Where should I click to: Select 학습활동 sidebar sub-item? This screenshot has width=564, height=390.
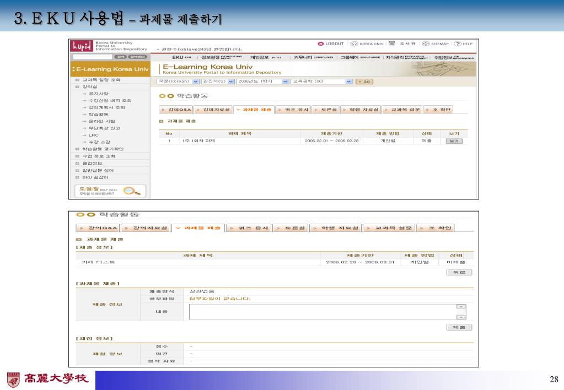click(x=98, y=115)
